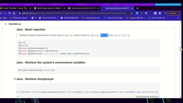Click the page scrollbar down arrow
The width and height of the screenshot is (183, 103).
[x=180, y=97]
